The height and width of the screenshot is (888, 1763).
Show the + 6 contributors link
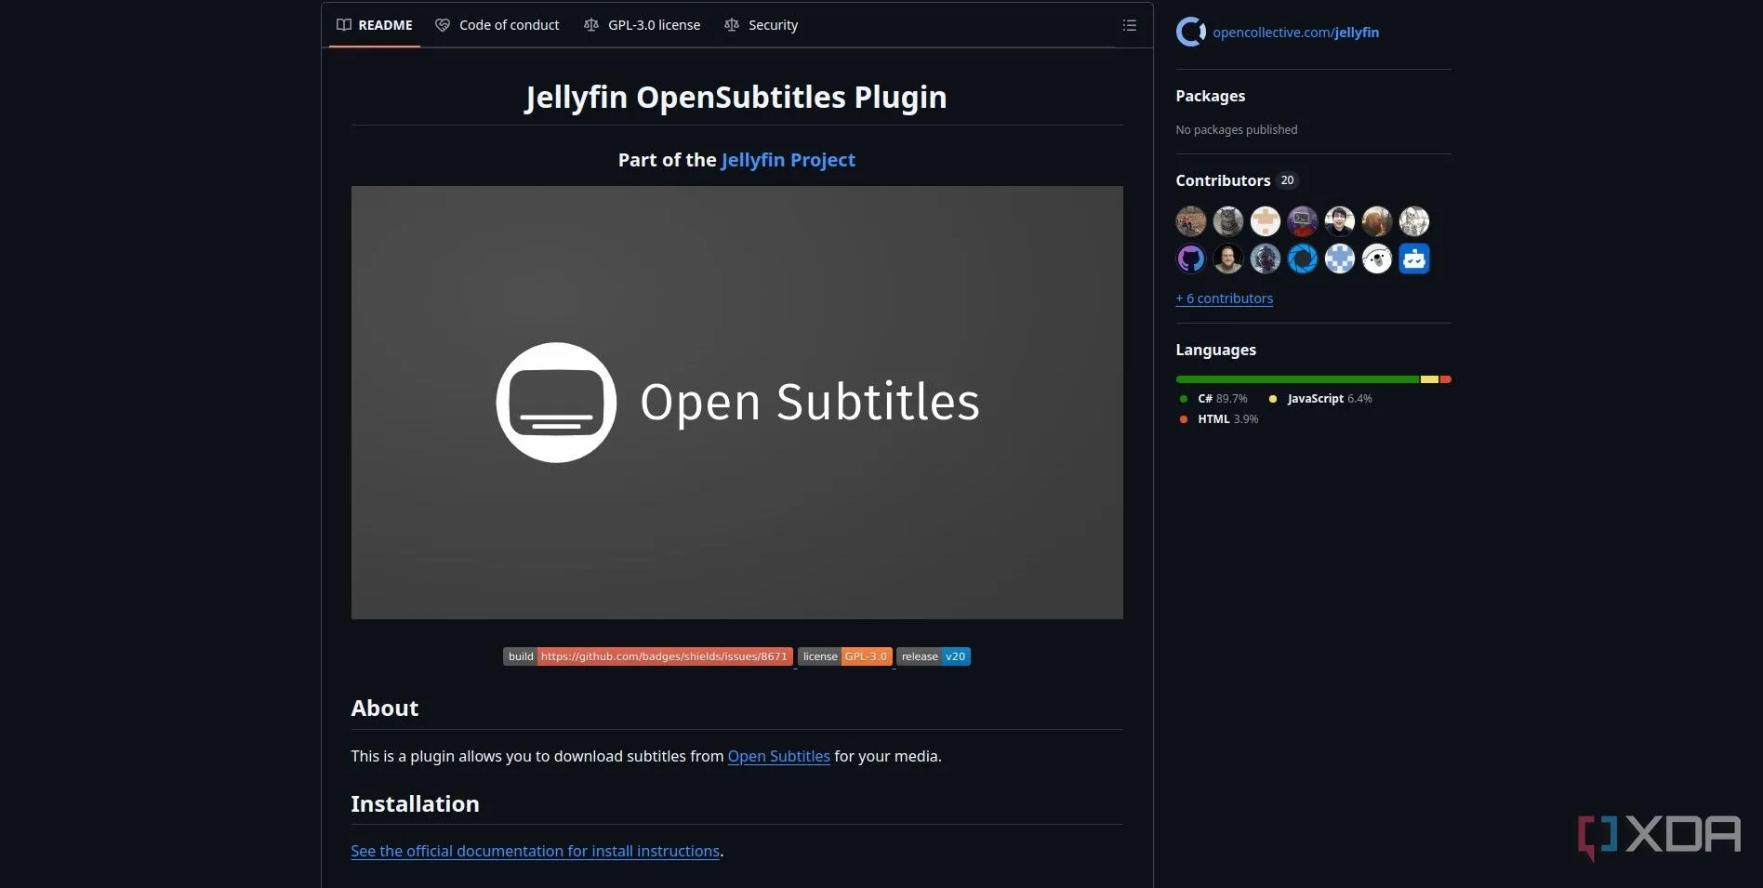click(1224, 298)
